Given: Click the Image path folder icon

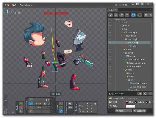Looking at the screenshot, I should click(x=111, y=98).
